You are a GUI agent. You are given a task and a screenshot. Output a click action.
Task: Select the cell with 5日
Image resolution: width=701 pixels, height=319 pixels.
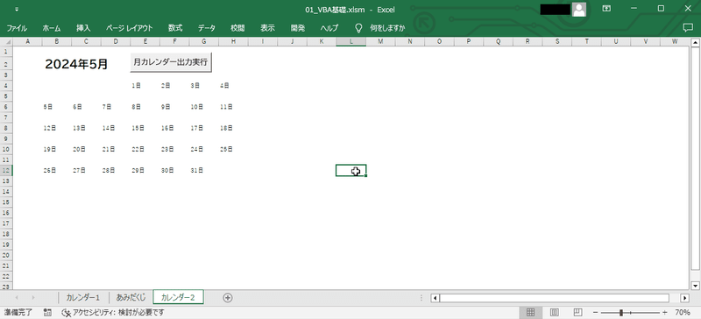(57, 107)
